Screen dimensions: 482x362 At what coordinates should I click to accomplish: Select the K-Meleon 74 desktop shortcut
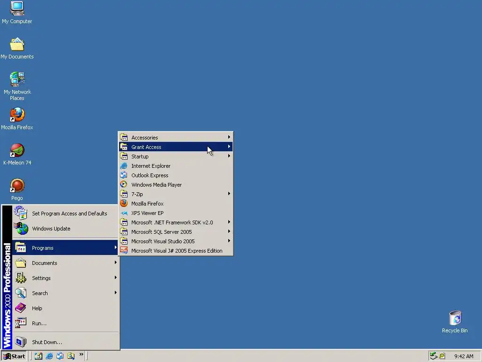click(17, 154)
